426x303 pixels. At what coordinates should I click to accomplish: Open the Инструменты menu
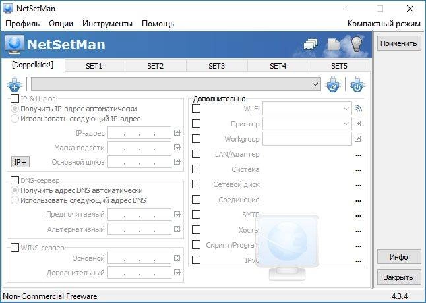click(x=107, y=24)
